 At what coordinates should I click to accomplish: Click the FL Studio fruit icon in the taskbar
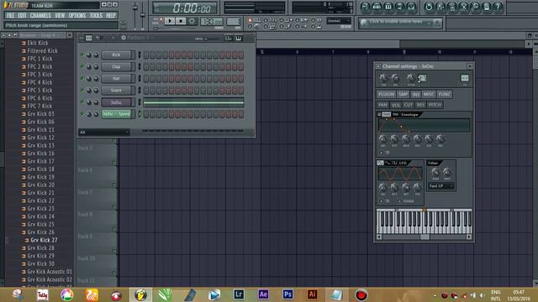[140, 294]
